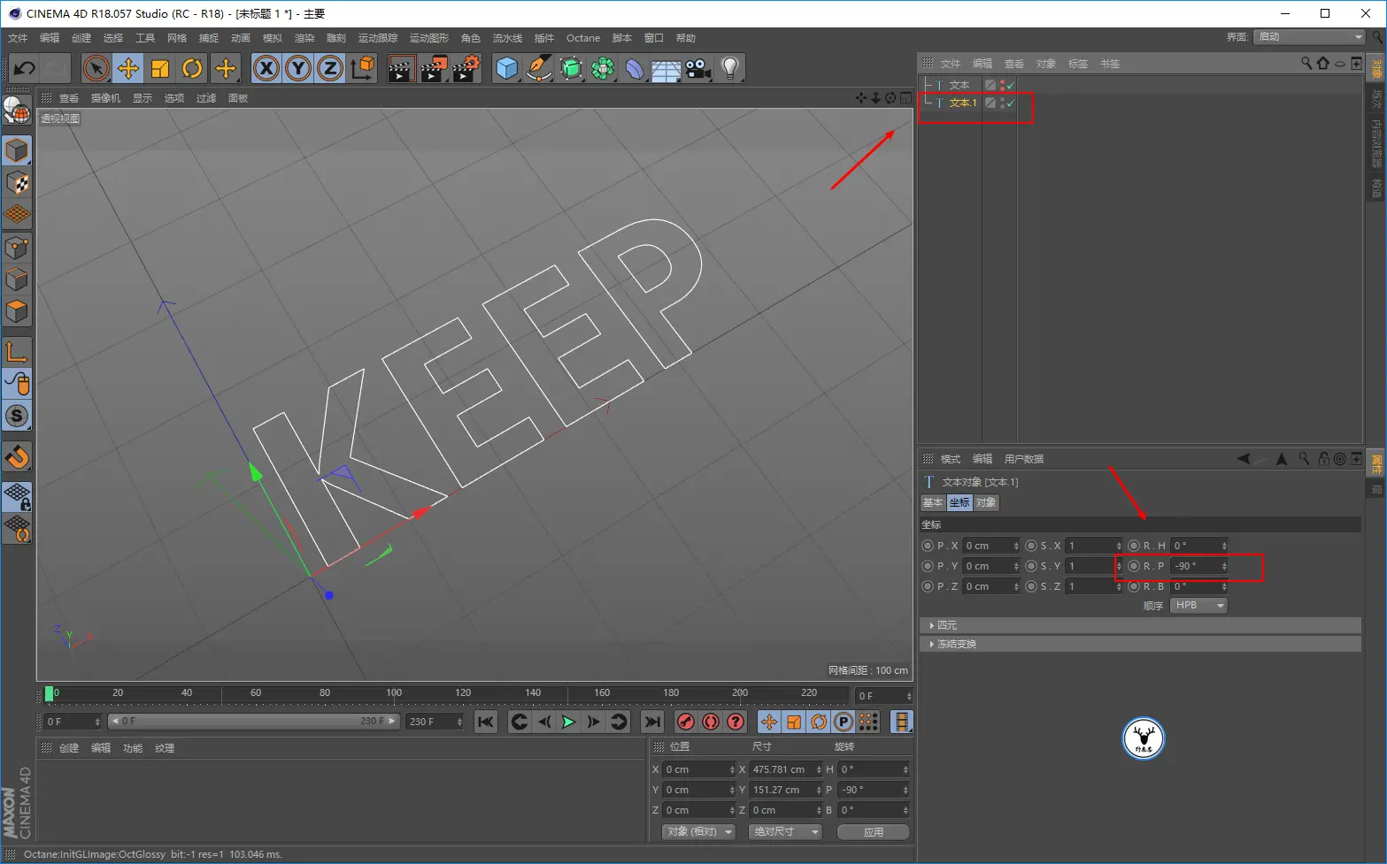
Task: Switch to the 对象 attribute tab
Action: coord(986,502)
